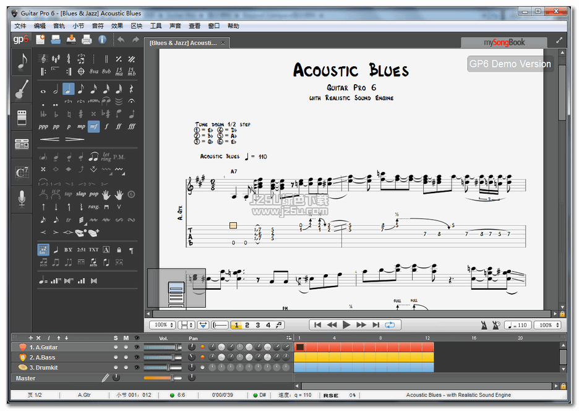This screenshot has width=579, height=411.
Task: Print the score with printer icon
Action: 87,39
